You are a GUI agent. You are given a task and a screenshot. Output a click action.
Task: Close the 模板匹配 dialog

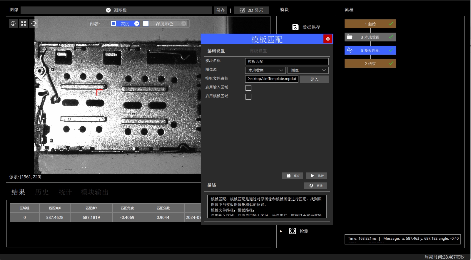[x=328, y=39]
